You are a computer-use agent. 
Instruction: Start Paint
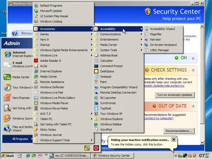[118, 82]
